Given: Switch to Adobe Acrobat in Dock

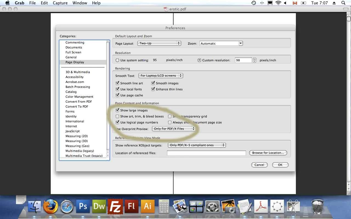Looking at the screenshot, I should click(x=261, y=206).
